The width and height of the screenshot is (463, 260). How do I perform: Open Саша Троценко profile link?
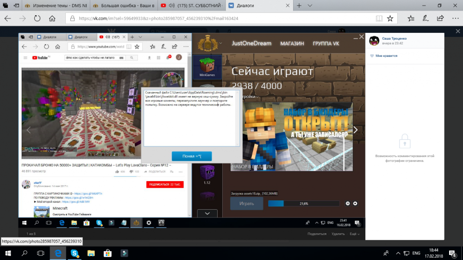(x=394, y=39)
